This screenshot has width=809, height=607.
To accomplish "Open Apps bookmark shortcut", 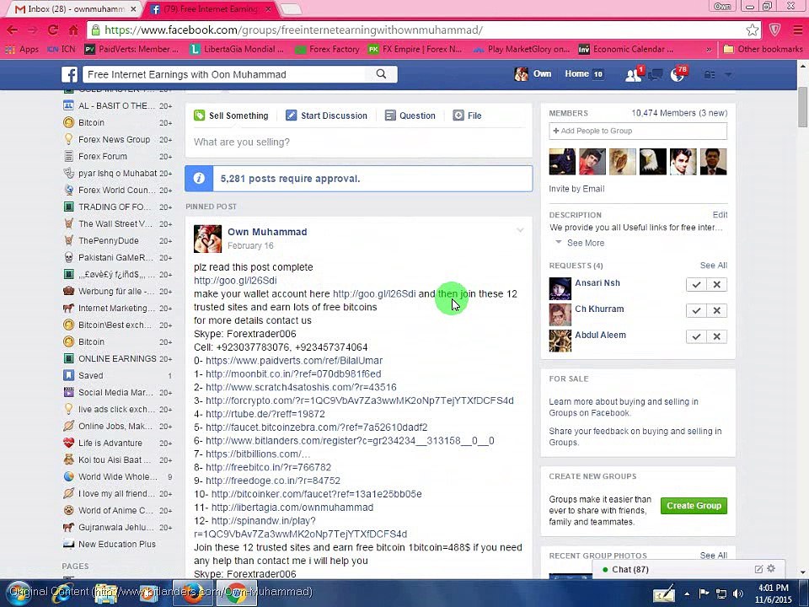I will click(x=22, y=49).
